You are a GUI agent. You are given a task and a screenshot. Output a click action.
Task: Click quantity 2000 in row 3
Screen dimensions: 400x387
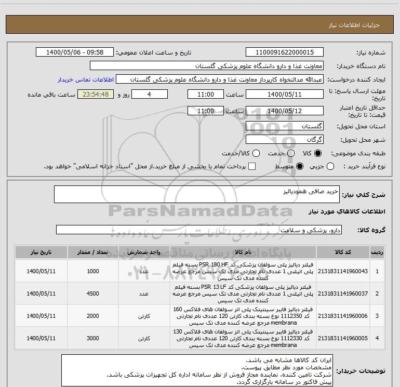point(93,316)
